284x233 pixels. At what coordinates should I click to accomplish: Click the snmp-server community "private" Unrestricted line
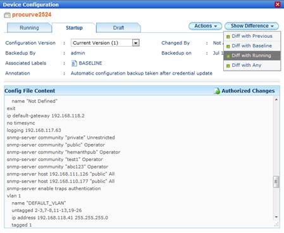pyautogui.click(x=61, y=138)
